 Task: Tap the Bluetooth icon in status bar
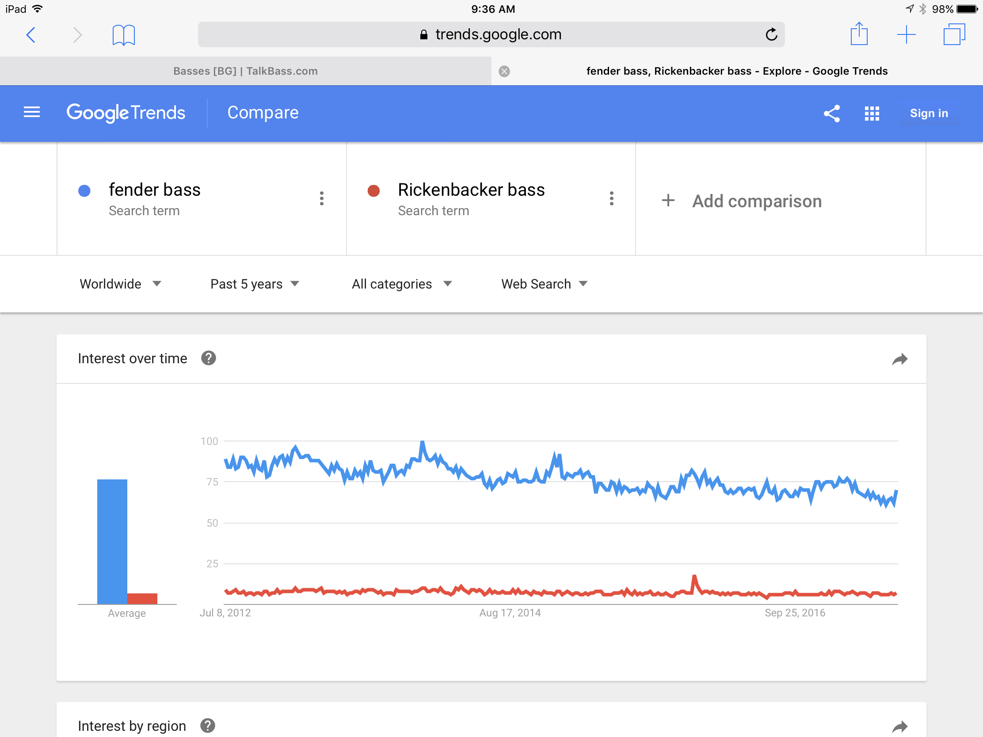[x=922, y=9]
